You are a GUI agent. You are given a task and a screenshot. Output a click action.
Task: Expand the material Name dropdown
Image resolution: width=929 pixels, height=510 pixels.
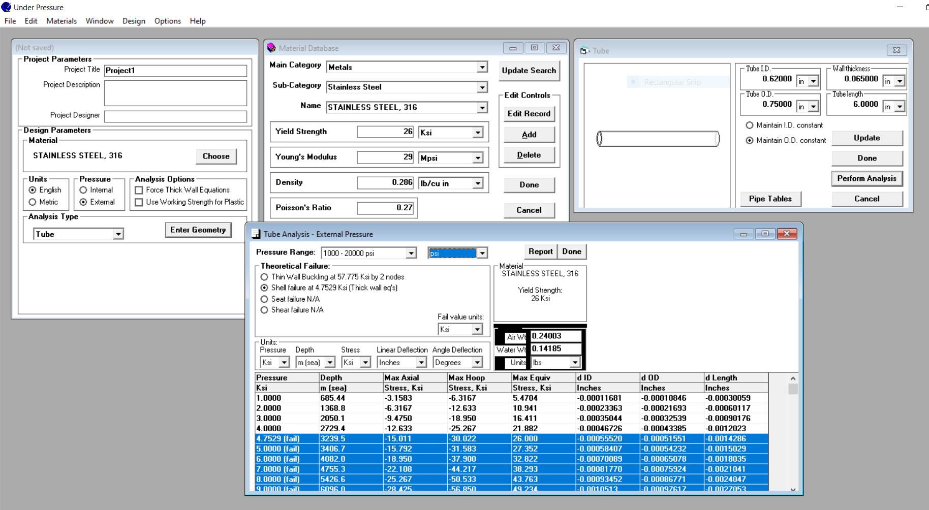click(482, 108)
